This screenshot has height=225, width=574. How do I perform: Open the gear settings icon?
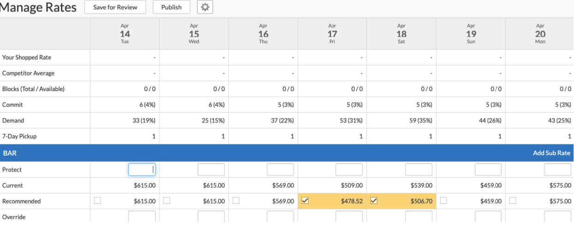[205, 7]
